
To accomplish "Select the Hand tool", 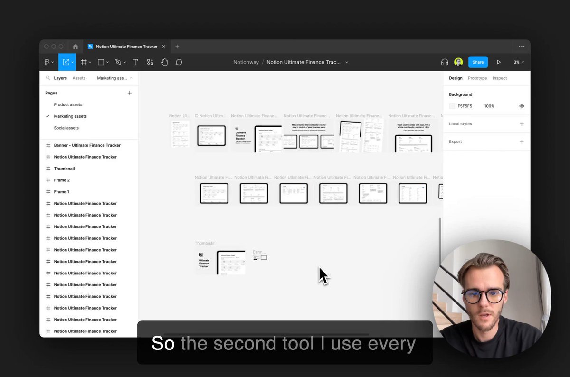I will (164, 62).
